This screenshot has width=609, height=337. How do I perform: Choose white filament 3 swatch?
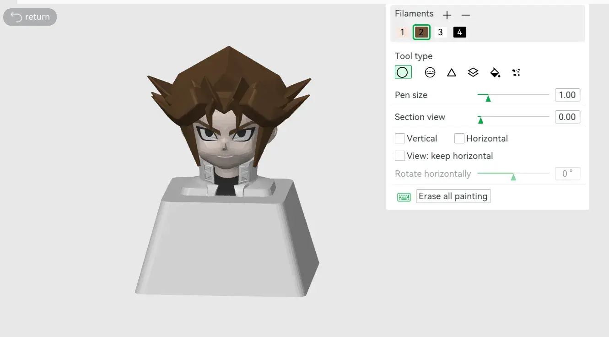coord(440,32)
